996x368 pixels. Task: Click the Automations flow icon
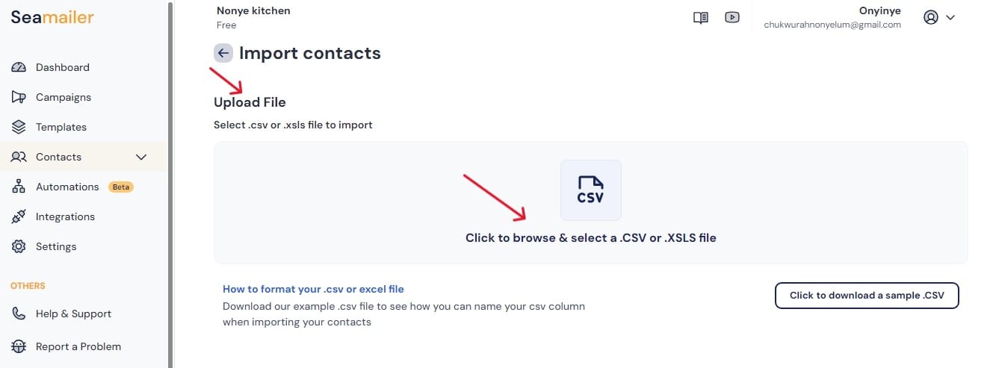click(19, 187)
